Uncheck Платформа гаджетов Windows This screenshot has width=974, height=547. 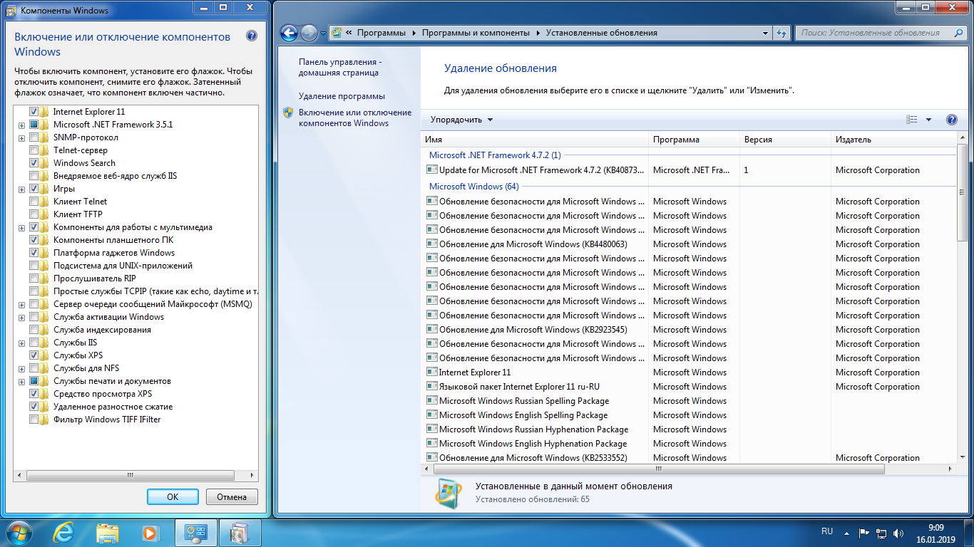point(34,253)
